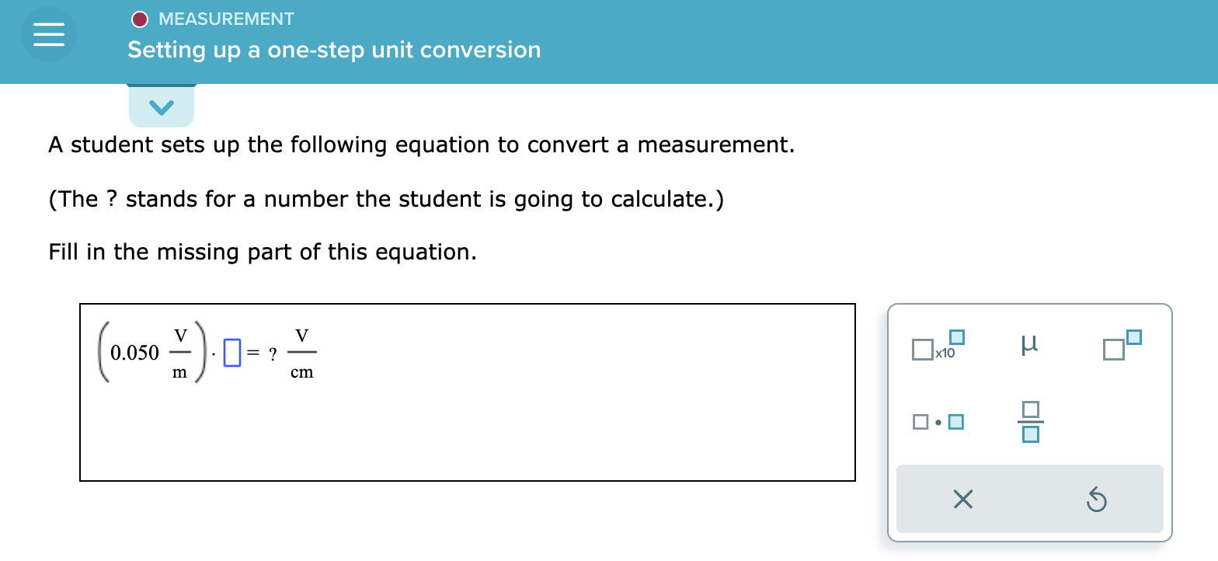Viewport: 1218px width, 561px height.
Task: Click the X to clear the answer
Action: pyautogui.click(x=962, y=500)
